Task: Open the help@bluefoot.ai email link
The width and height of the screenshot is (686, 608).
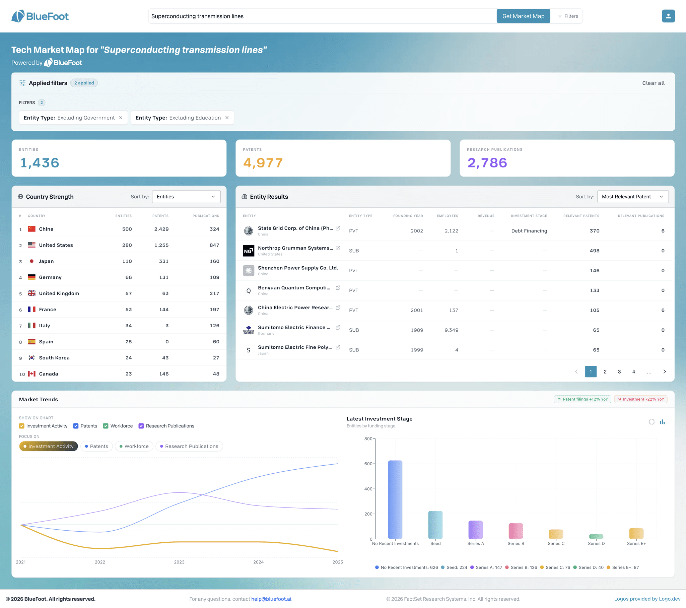Action: click(271, 599)
